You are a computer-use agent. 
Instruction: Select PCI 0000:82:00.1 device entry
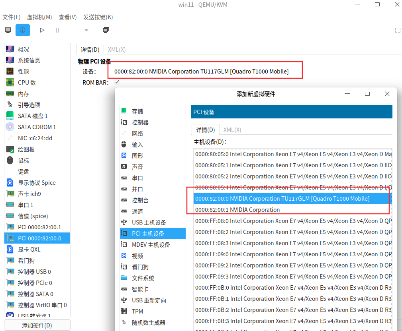37,227
